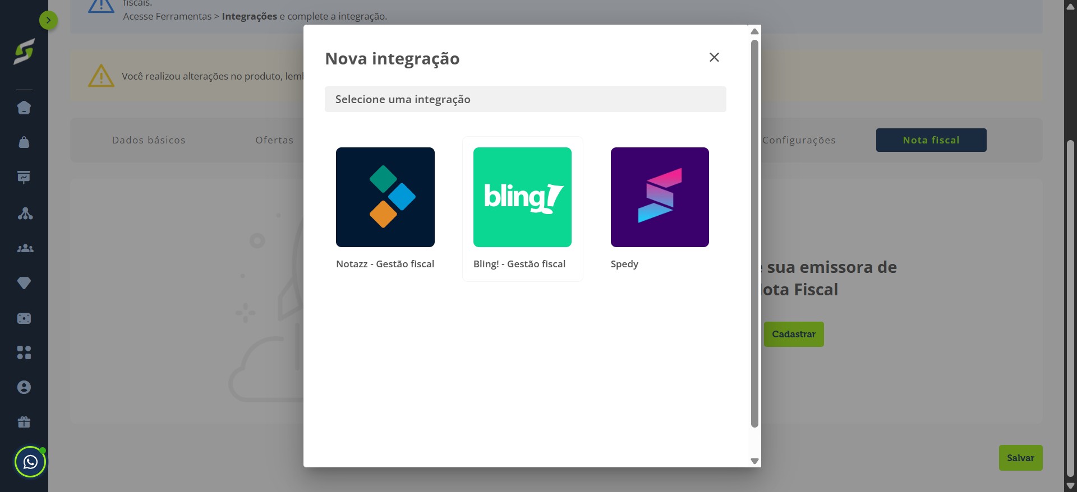Open WhatsApp support chat bubble
Viewport: 1077px width, 492px height.
(30, 462)
